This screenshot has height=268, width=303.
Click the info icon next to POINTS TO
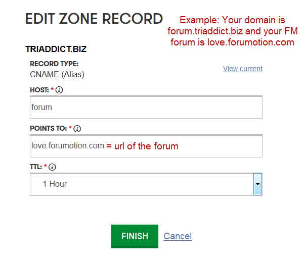pyautogui.click(x=77, y=129)
